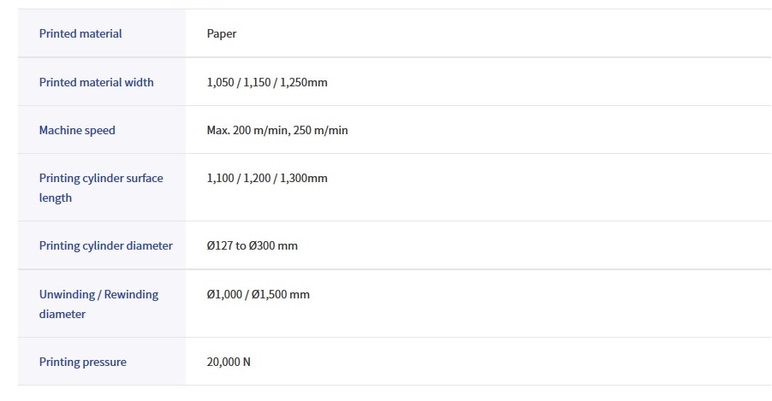Click the word 'length' under Printing cylinder surface
This screenshot has width=772, height=401.
point(56,198)
